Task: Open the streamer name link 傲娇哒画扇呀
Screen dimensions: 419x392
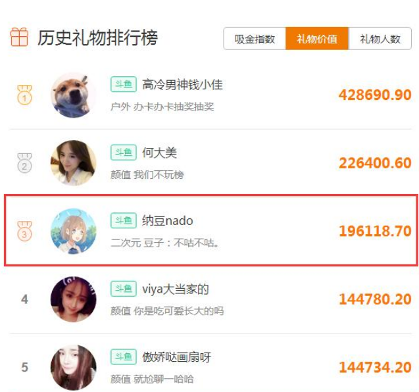Action: pyautogui.click(x=176, y=357)
